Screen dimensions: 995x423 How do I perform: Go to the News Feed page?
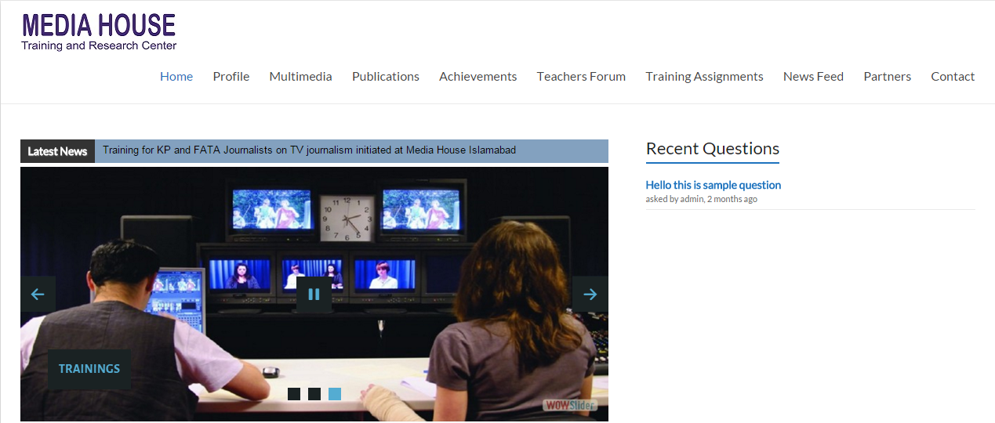[x=813, y=77]
